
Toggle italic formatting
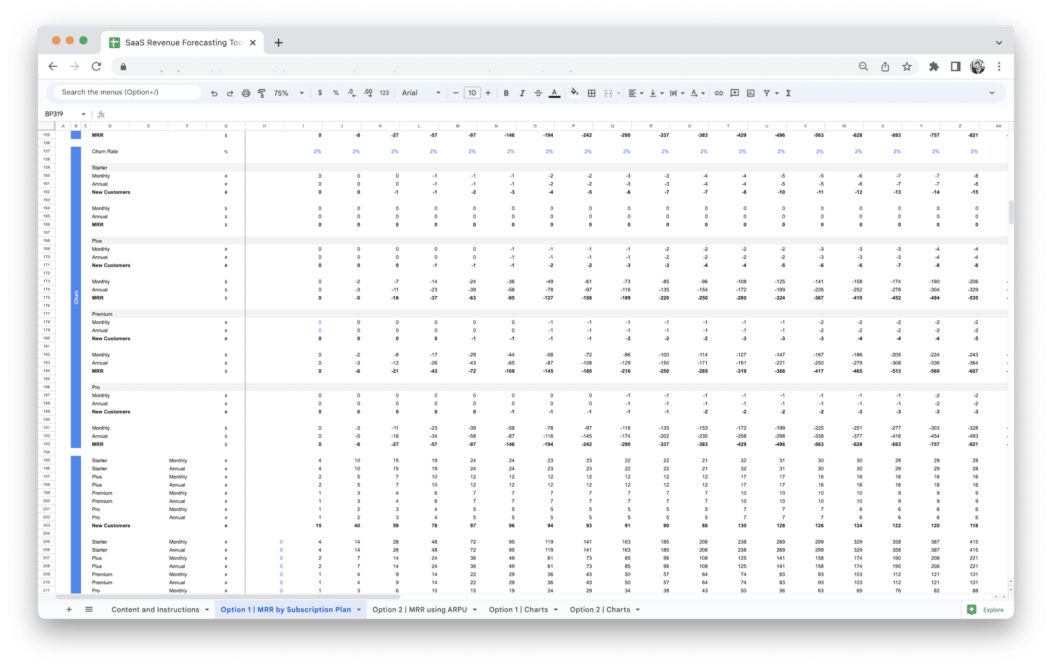click(x=522, y=93)
